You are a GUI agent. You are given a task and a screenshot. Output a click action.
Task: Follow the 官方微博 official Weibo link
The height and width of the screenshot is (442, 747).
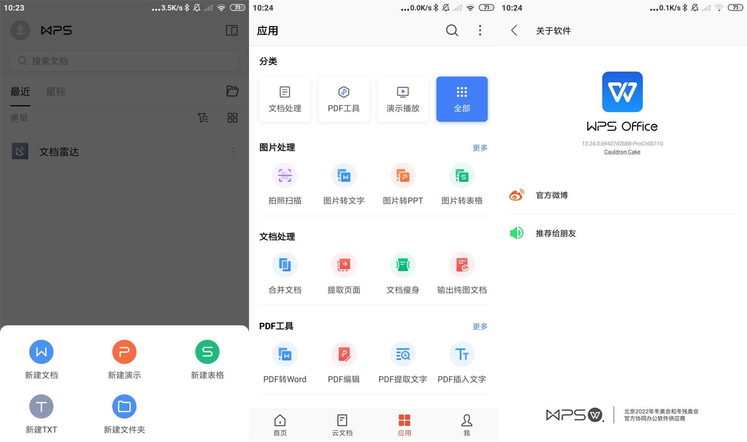[551, 195]
